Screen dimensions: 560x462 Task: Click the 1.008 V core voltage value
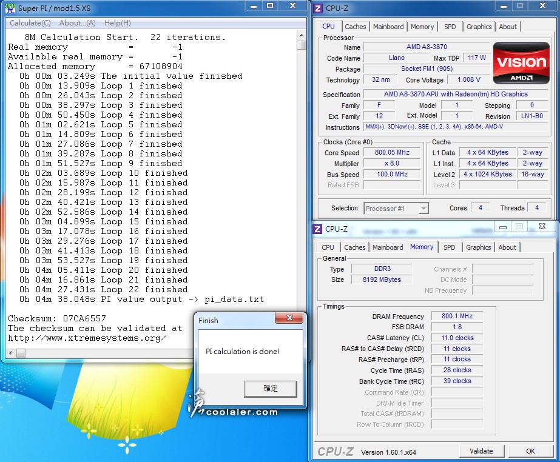[468, 79]
